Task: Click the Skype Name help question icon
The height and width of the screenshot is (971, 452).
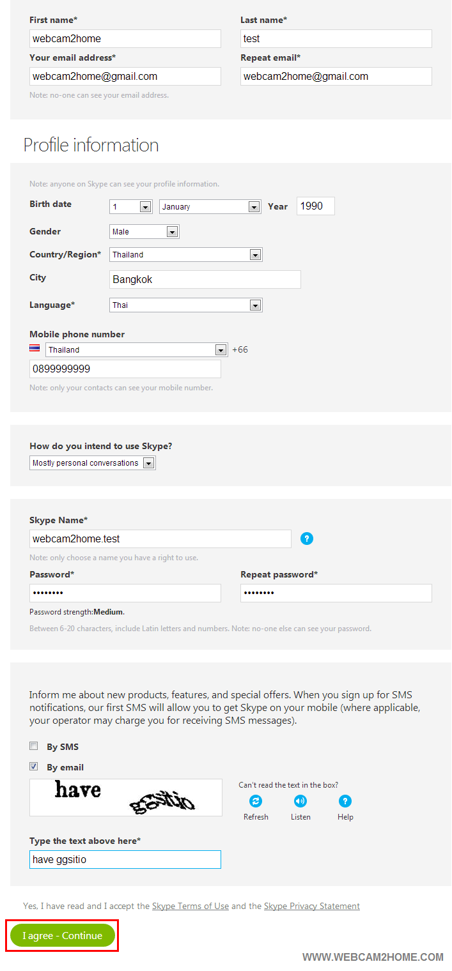Action: coord(307,539)
